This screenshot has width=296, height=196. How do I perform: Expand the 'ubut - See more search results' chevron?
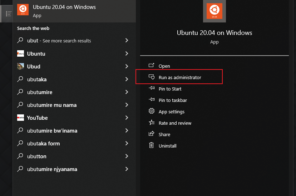127,40
